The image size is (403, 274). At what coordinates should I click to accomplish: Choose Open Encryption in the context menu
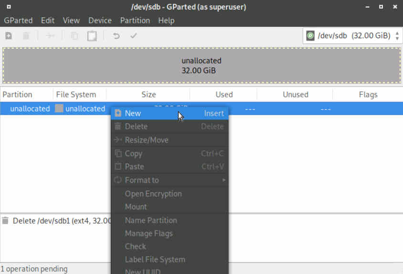pos(170,194)
